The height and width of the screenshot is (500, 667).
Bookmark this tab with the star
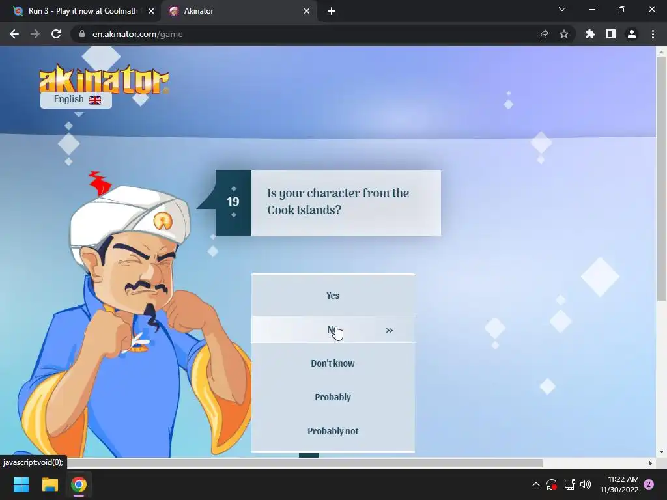(564, 34)
